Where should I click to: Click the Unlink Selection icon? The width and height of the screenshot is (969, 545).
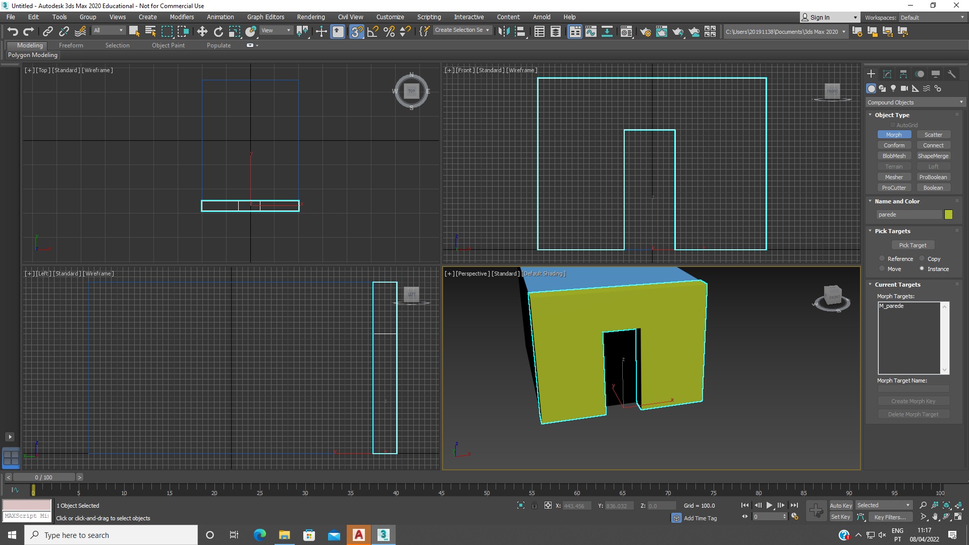(x=64, y=31)
